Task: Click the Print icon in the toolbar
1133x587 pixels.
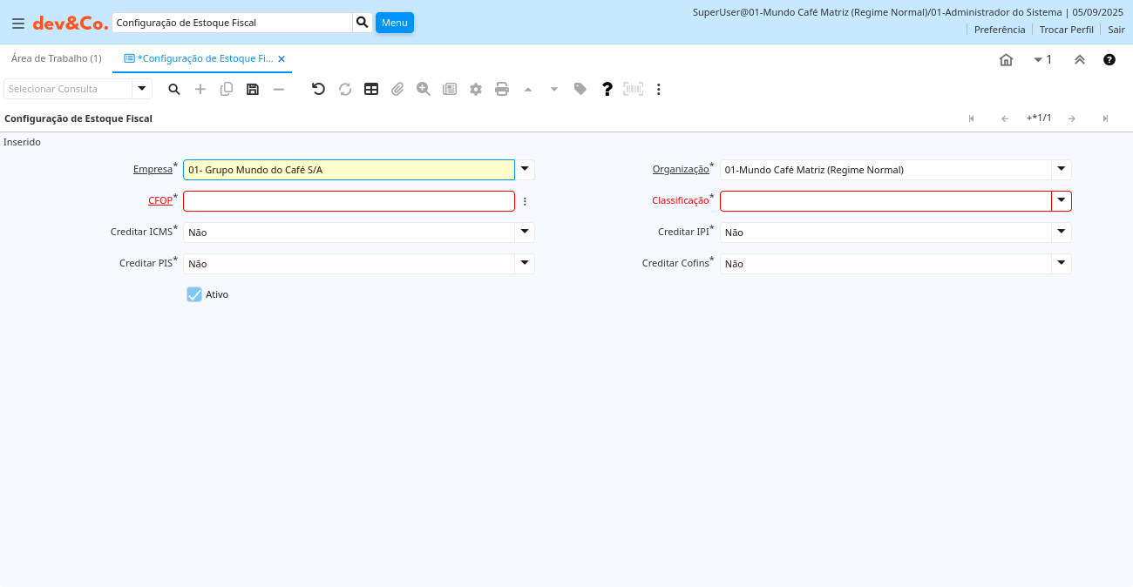Action: point(502,89)
